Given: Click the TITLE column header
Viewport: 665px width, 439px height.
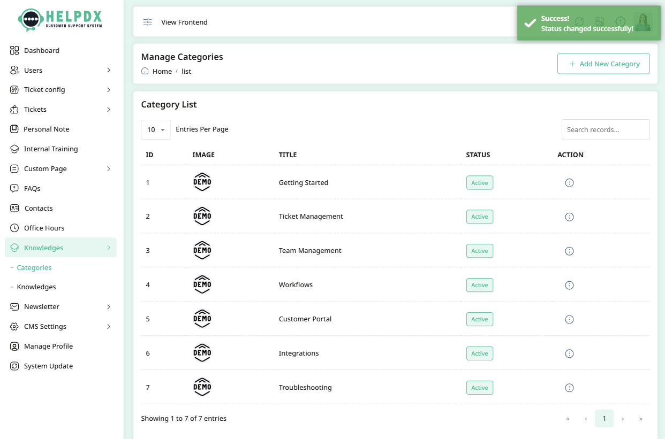Looking at the screenshot, I should coord(288,155).
